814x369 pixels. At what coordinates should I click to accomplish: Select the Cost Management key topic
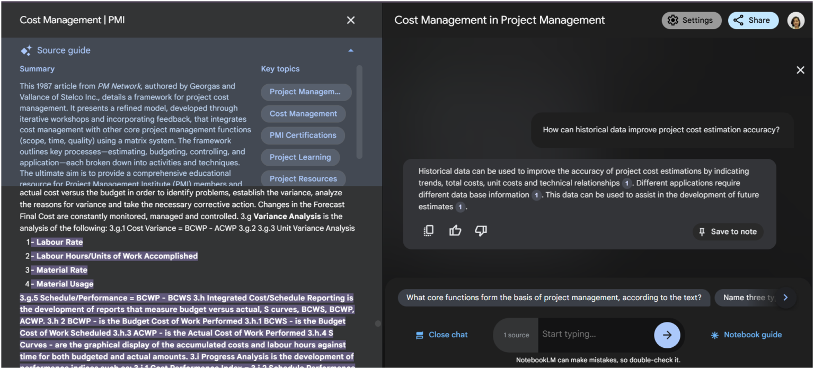click(x=303, y=113)
